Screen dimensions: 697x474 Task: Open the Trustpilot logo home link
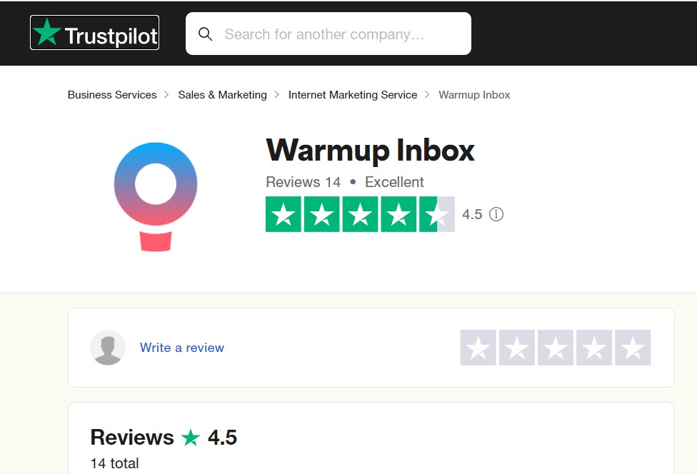tap(94, 32)
